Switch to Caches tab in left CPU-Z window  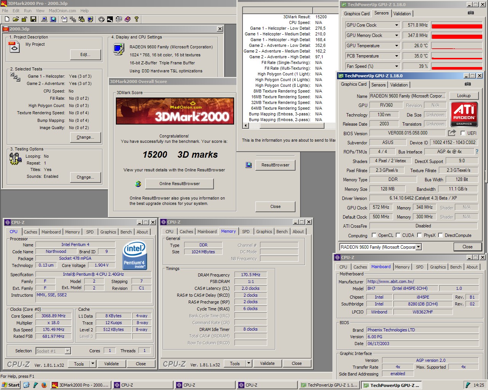point(30,232)
